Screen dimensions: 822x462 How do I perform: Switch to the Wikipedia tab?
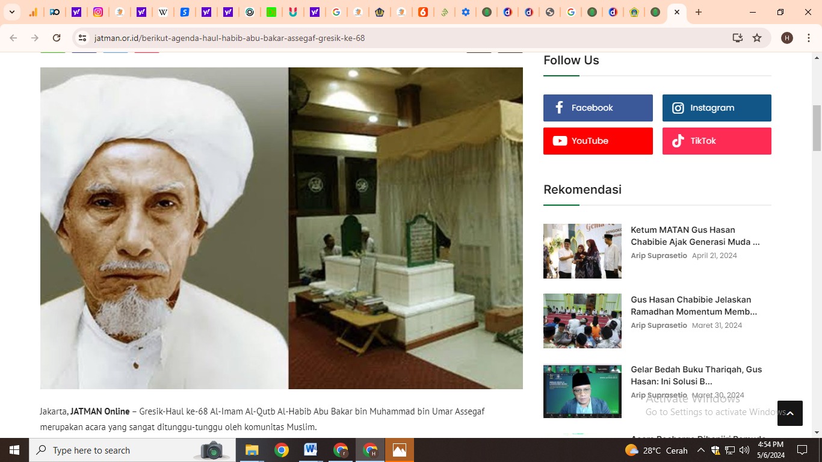(x=162, y=12)
